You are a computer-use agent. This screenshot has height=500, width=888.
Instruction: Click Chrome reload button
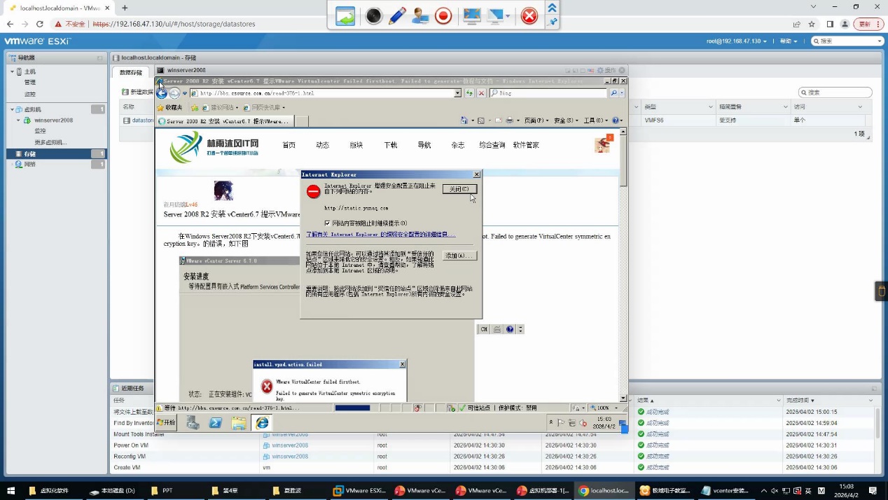click(x=40, y=24)
